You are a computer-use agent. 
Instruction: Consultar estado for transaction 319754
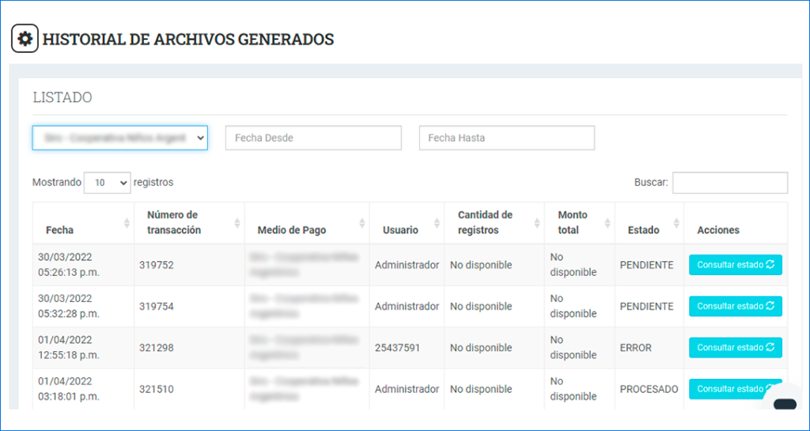(x=735, y=306)
